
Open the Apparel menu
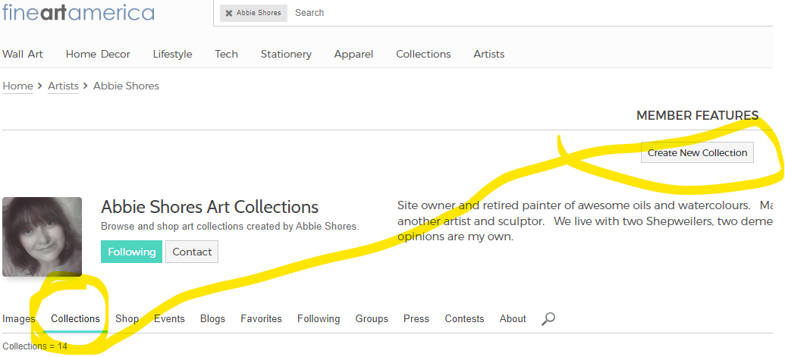[353, 54]
